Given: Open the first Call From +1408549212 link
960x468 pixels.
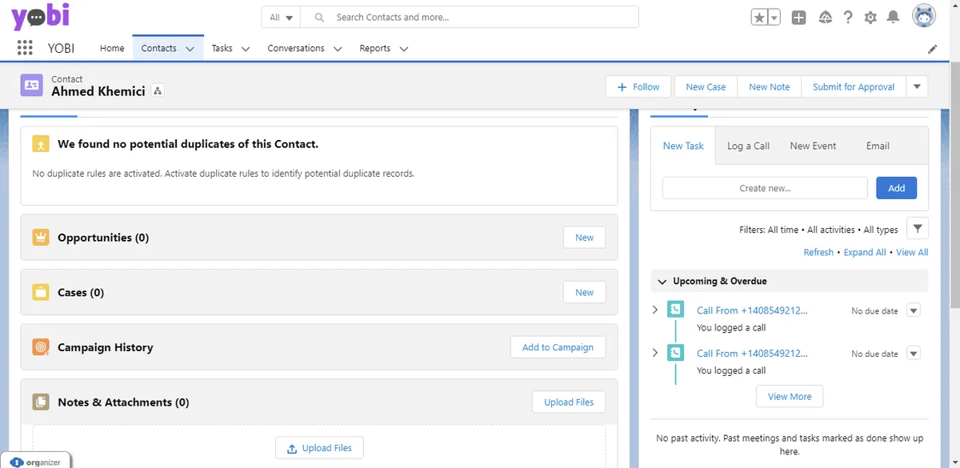Looking at the screenshot, I should pos(752,310).
